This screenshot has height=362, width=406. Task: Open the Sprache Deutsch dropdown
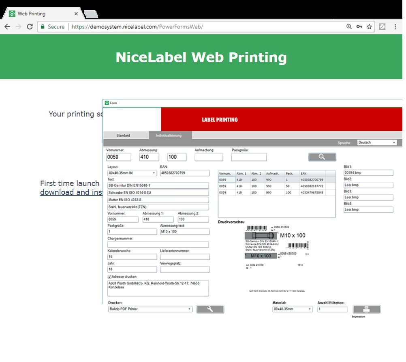377,142
